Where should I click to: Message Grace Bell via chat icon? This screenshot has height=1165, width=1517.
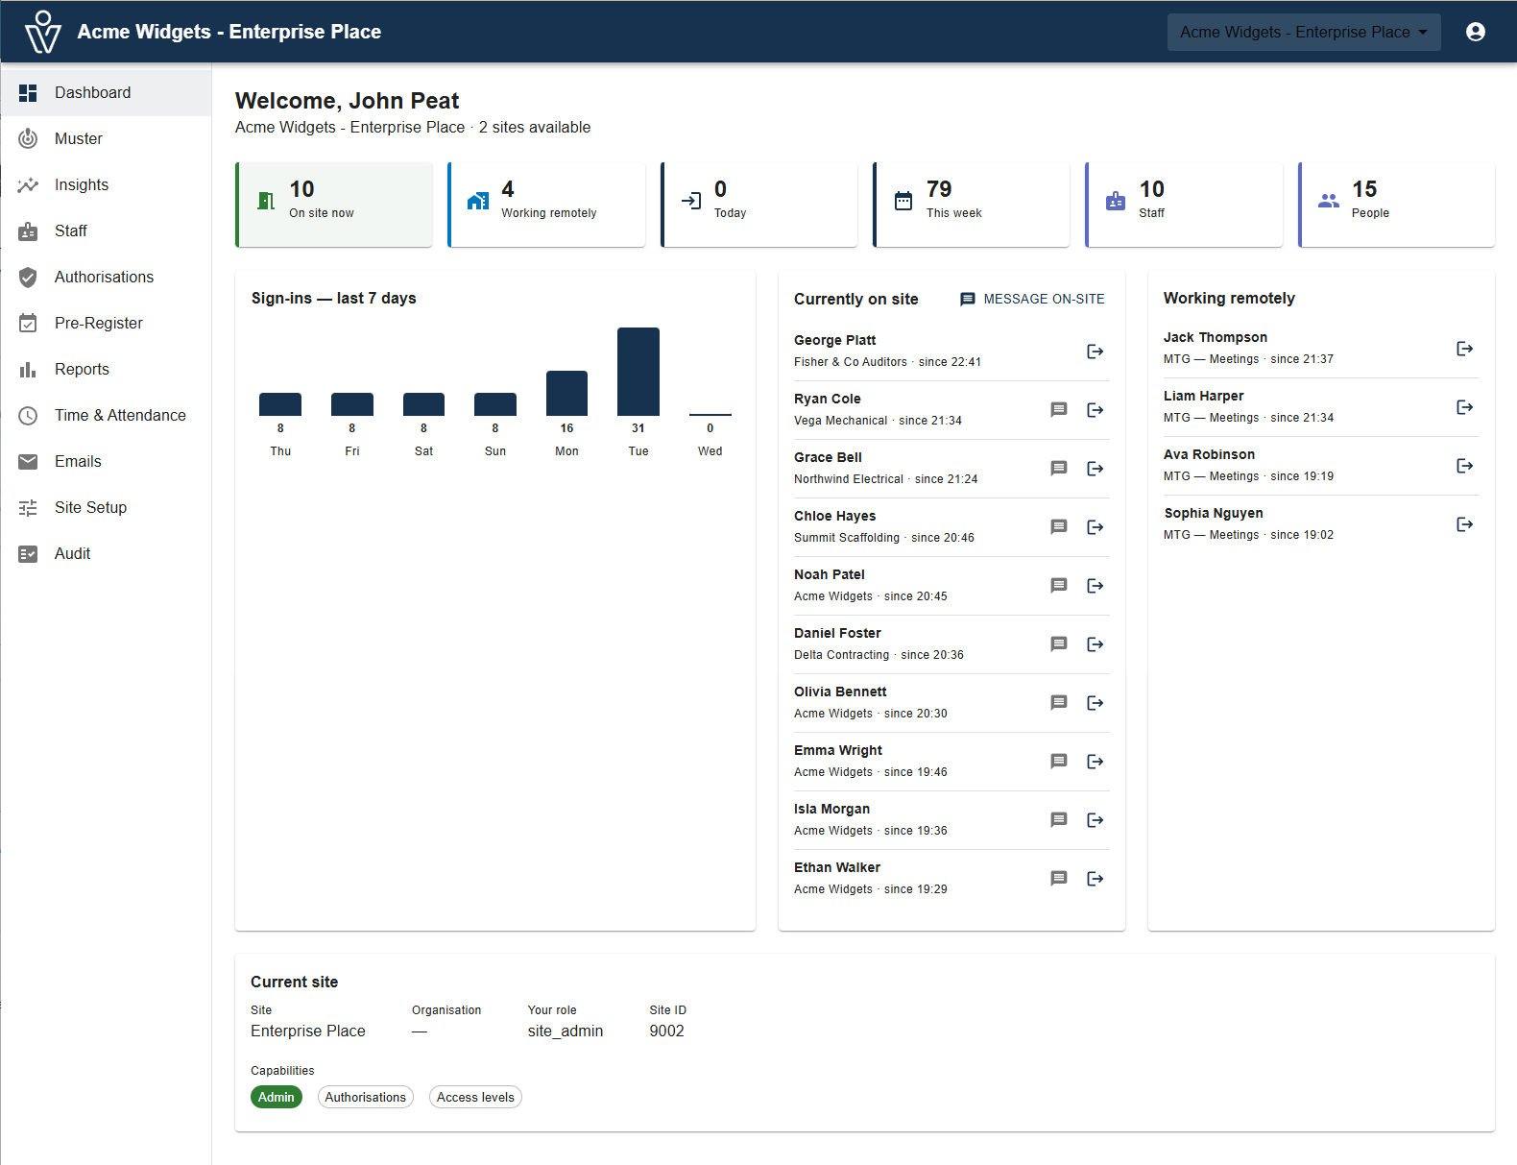point(1059,469)
